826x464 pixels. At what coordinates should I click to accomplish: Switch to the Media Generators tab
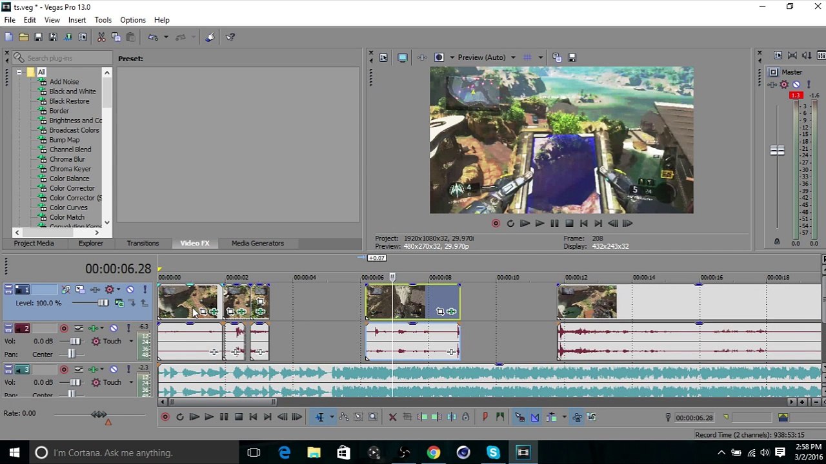coord(257,243)
